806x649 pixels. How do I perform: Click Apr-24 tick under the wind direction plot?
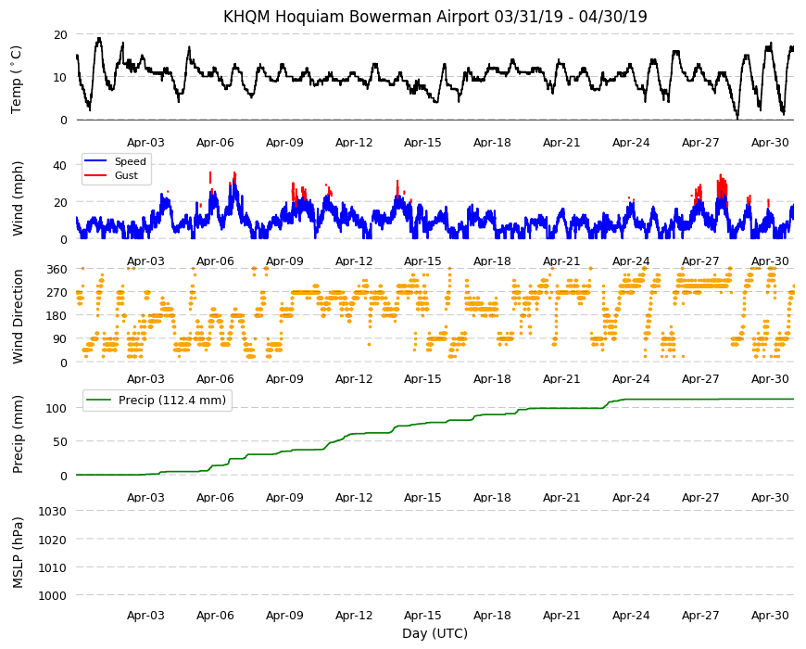631,379
